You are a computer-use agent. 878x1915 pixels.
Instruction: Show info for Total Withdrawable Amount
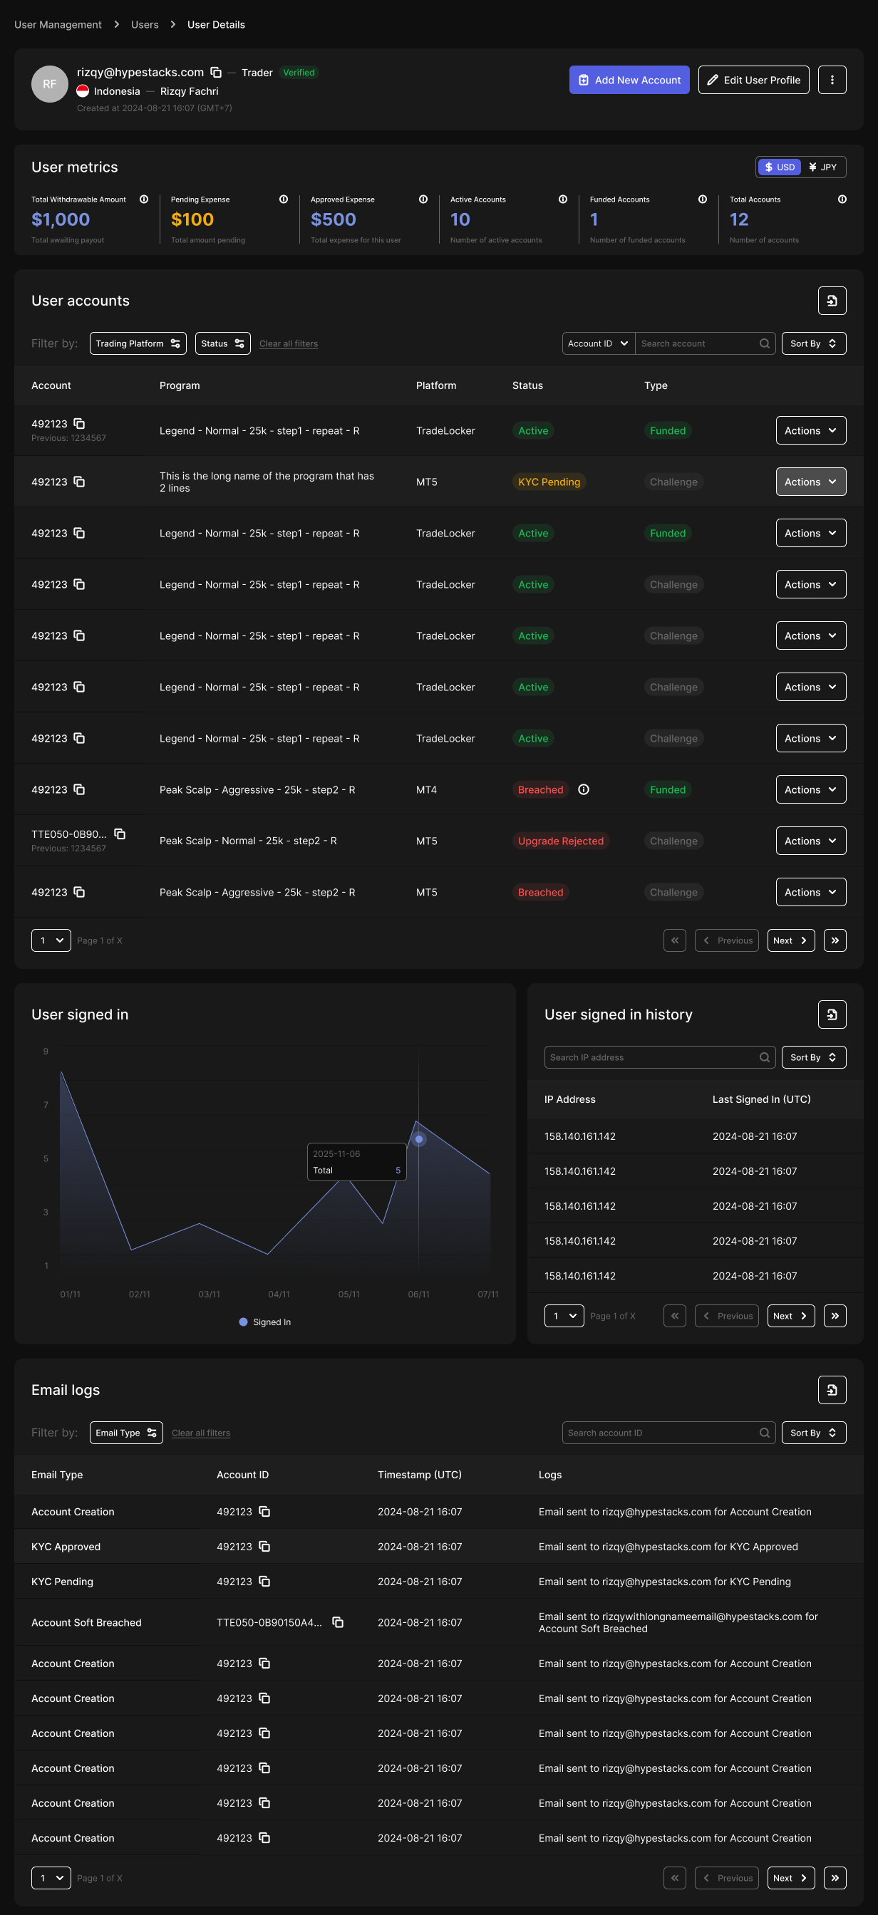(x=144, y=199)
